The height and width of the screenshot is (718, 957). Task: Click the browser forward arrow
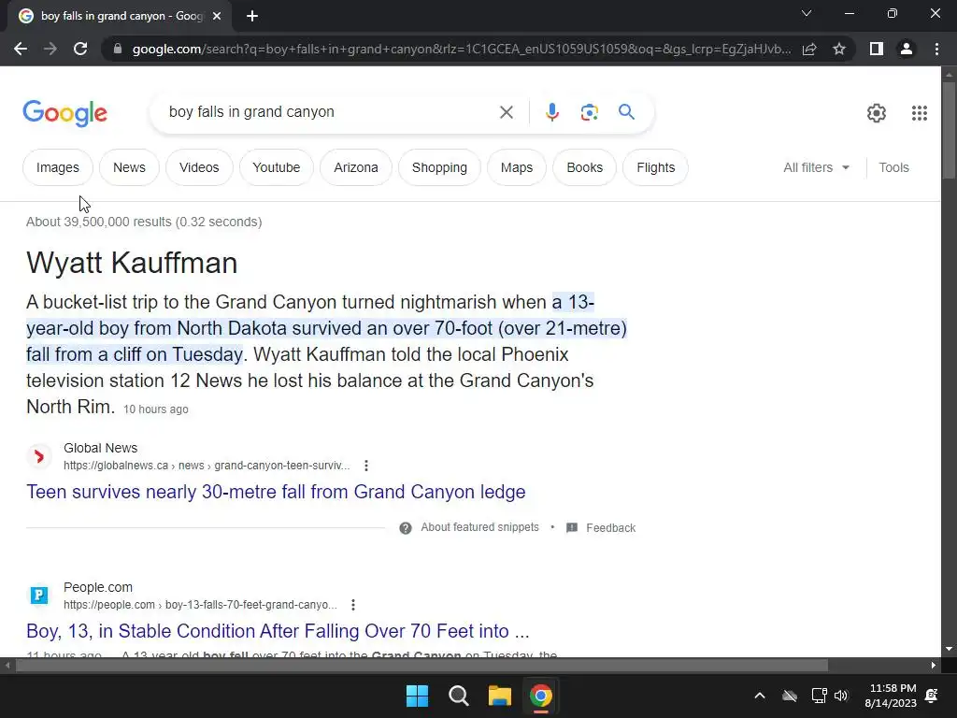50,49
